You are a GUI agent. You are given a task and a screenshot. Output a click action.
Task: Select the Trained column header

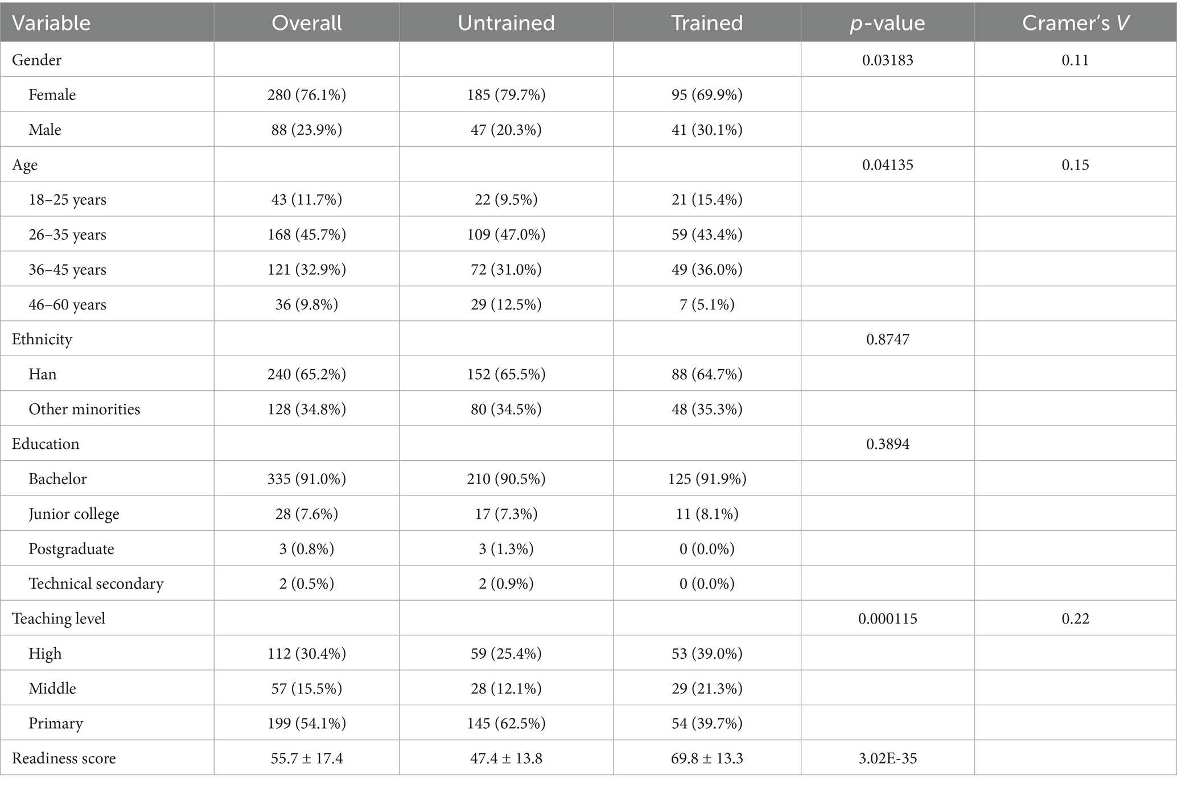pos(707,23)
